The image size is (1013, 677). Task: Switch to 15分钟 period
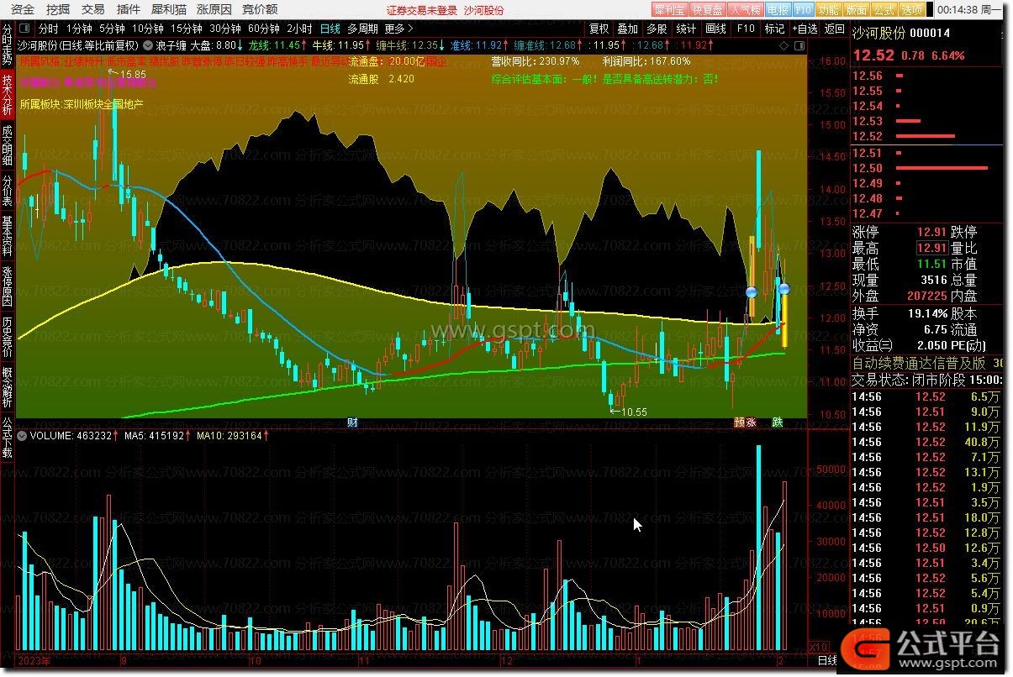pyautogui.click(x=186, y=29)
